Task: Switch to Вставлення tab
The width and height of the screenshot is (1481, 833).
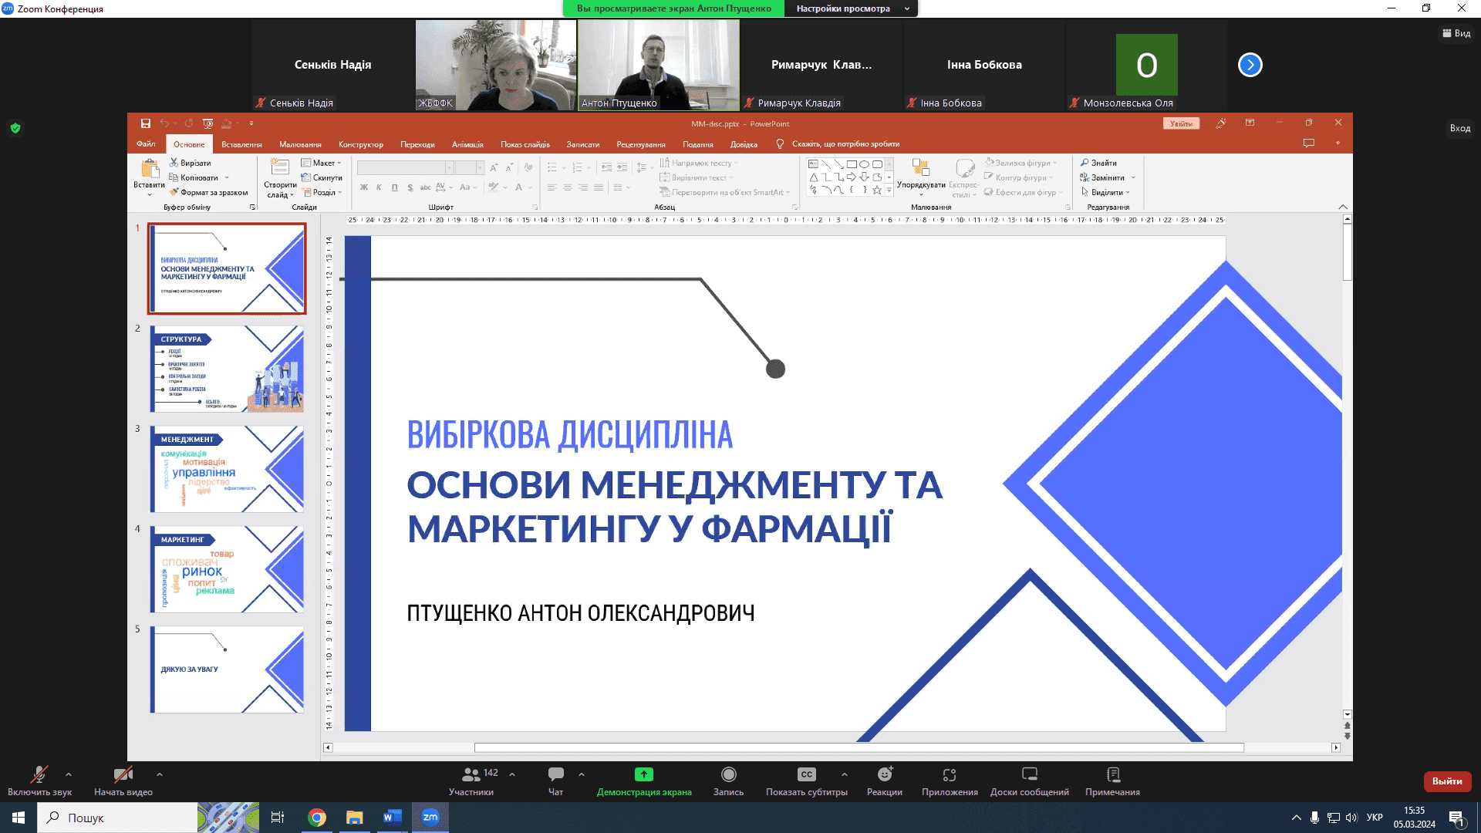Action: [x=241, y=144]
